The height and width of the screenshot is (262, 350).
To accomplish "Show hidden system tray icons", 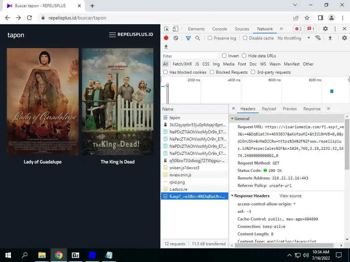I will coord(289,255).
